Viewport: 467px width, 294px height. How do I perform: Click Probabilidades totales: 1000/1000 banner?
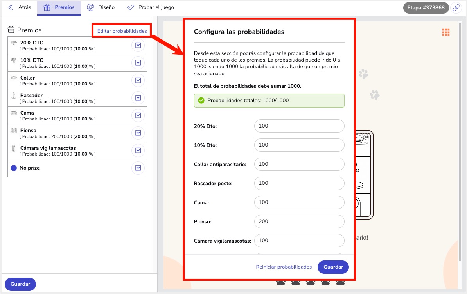[269, 100]
